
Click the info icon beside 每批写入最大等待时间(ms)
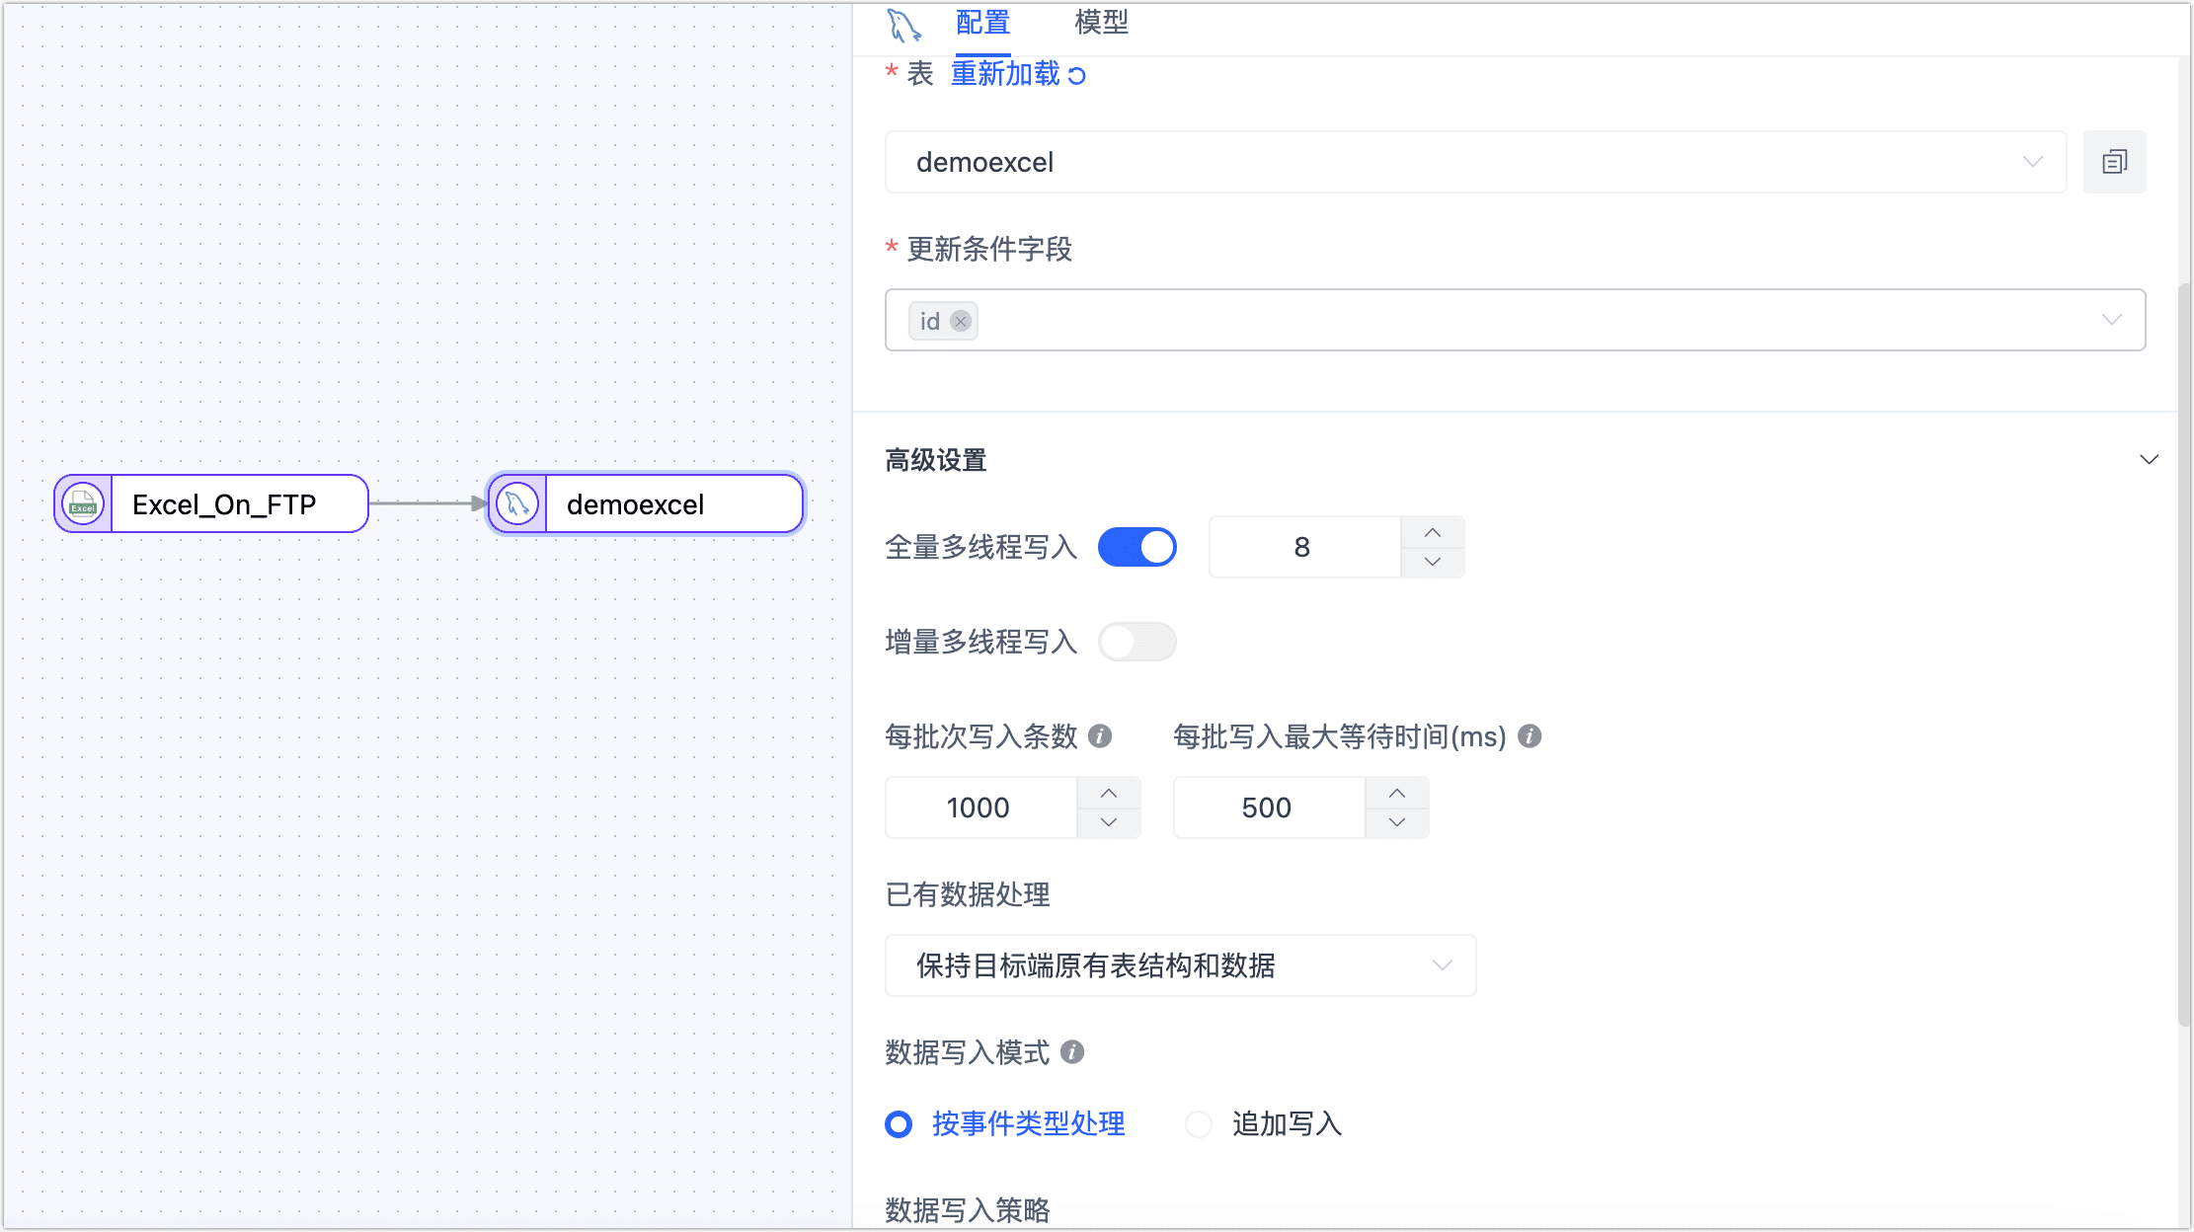(1528, 735)
